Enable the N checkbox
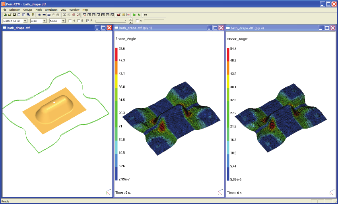338x204 pixels. pyautogui.click(x=70, y=21)
